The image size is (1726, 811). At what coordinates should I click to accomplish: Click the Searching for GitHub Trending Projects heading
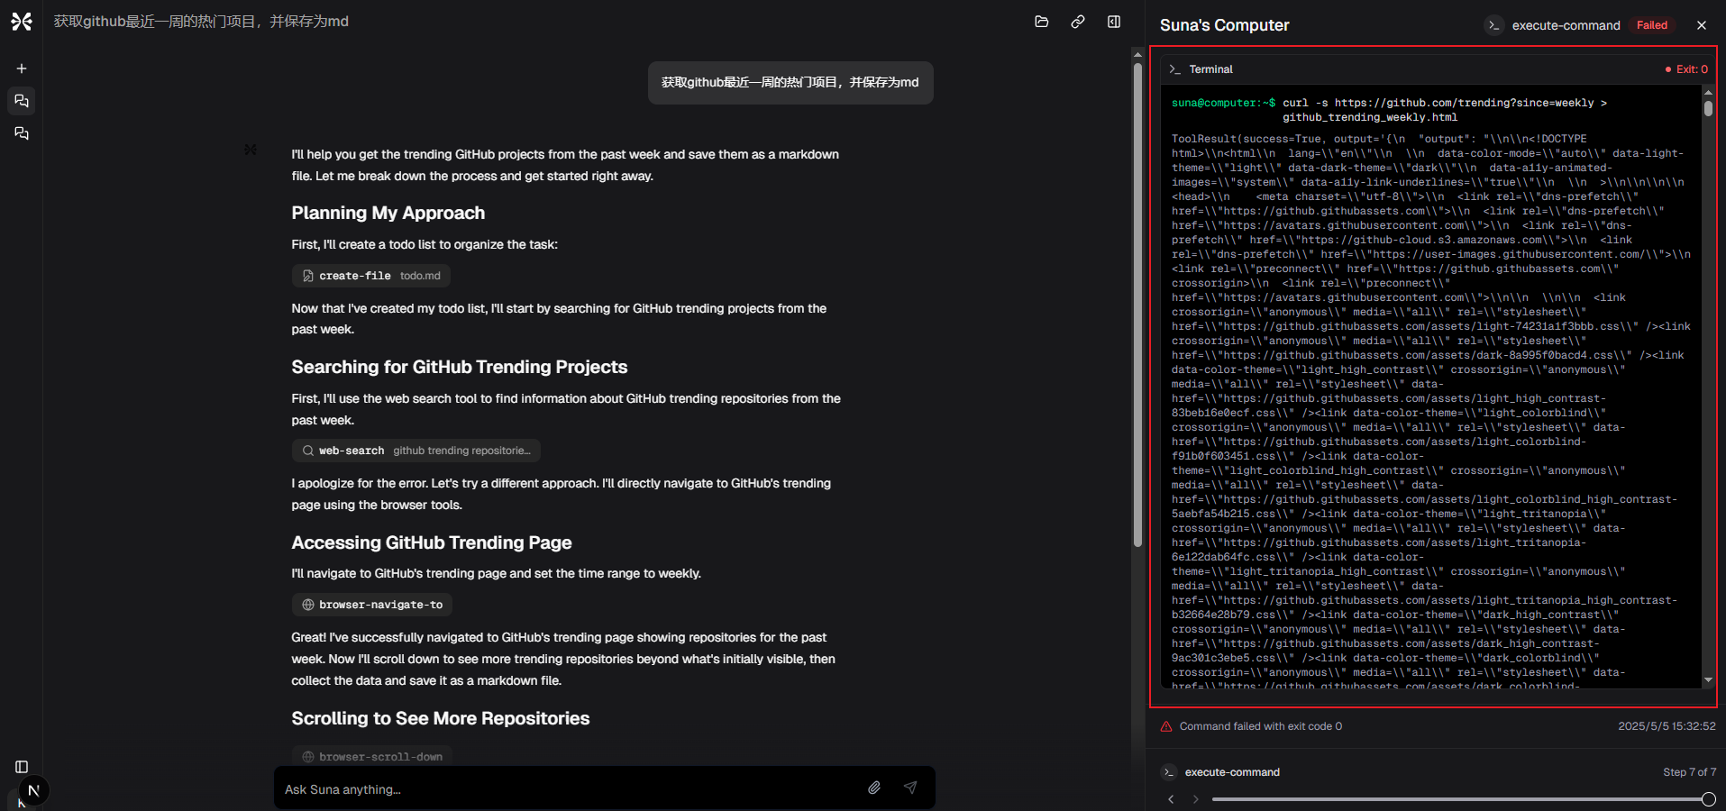coord(460,368)
